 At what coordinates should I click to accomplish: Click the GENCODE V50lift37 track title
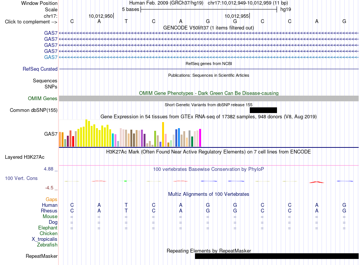pos(209,28)
